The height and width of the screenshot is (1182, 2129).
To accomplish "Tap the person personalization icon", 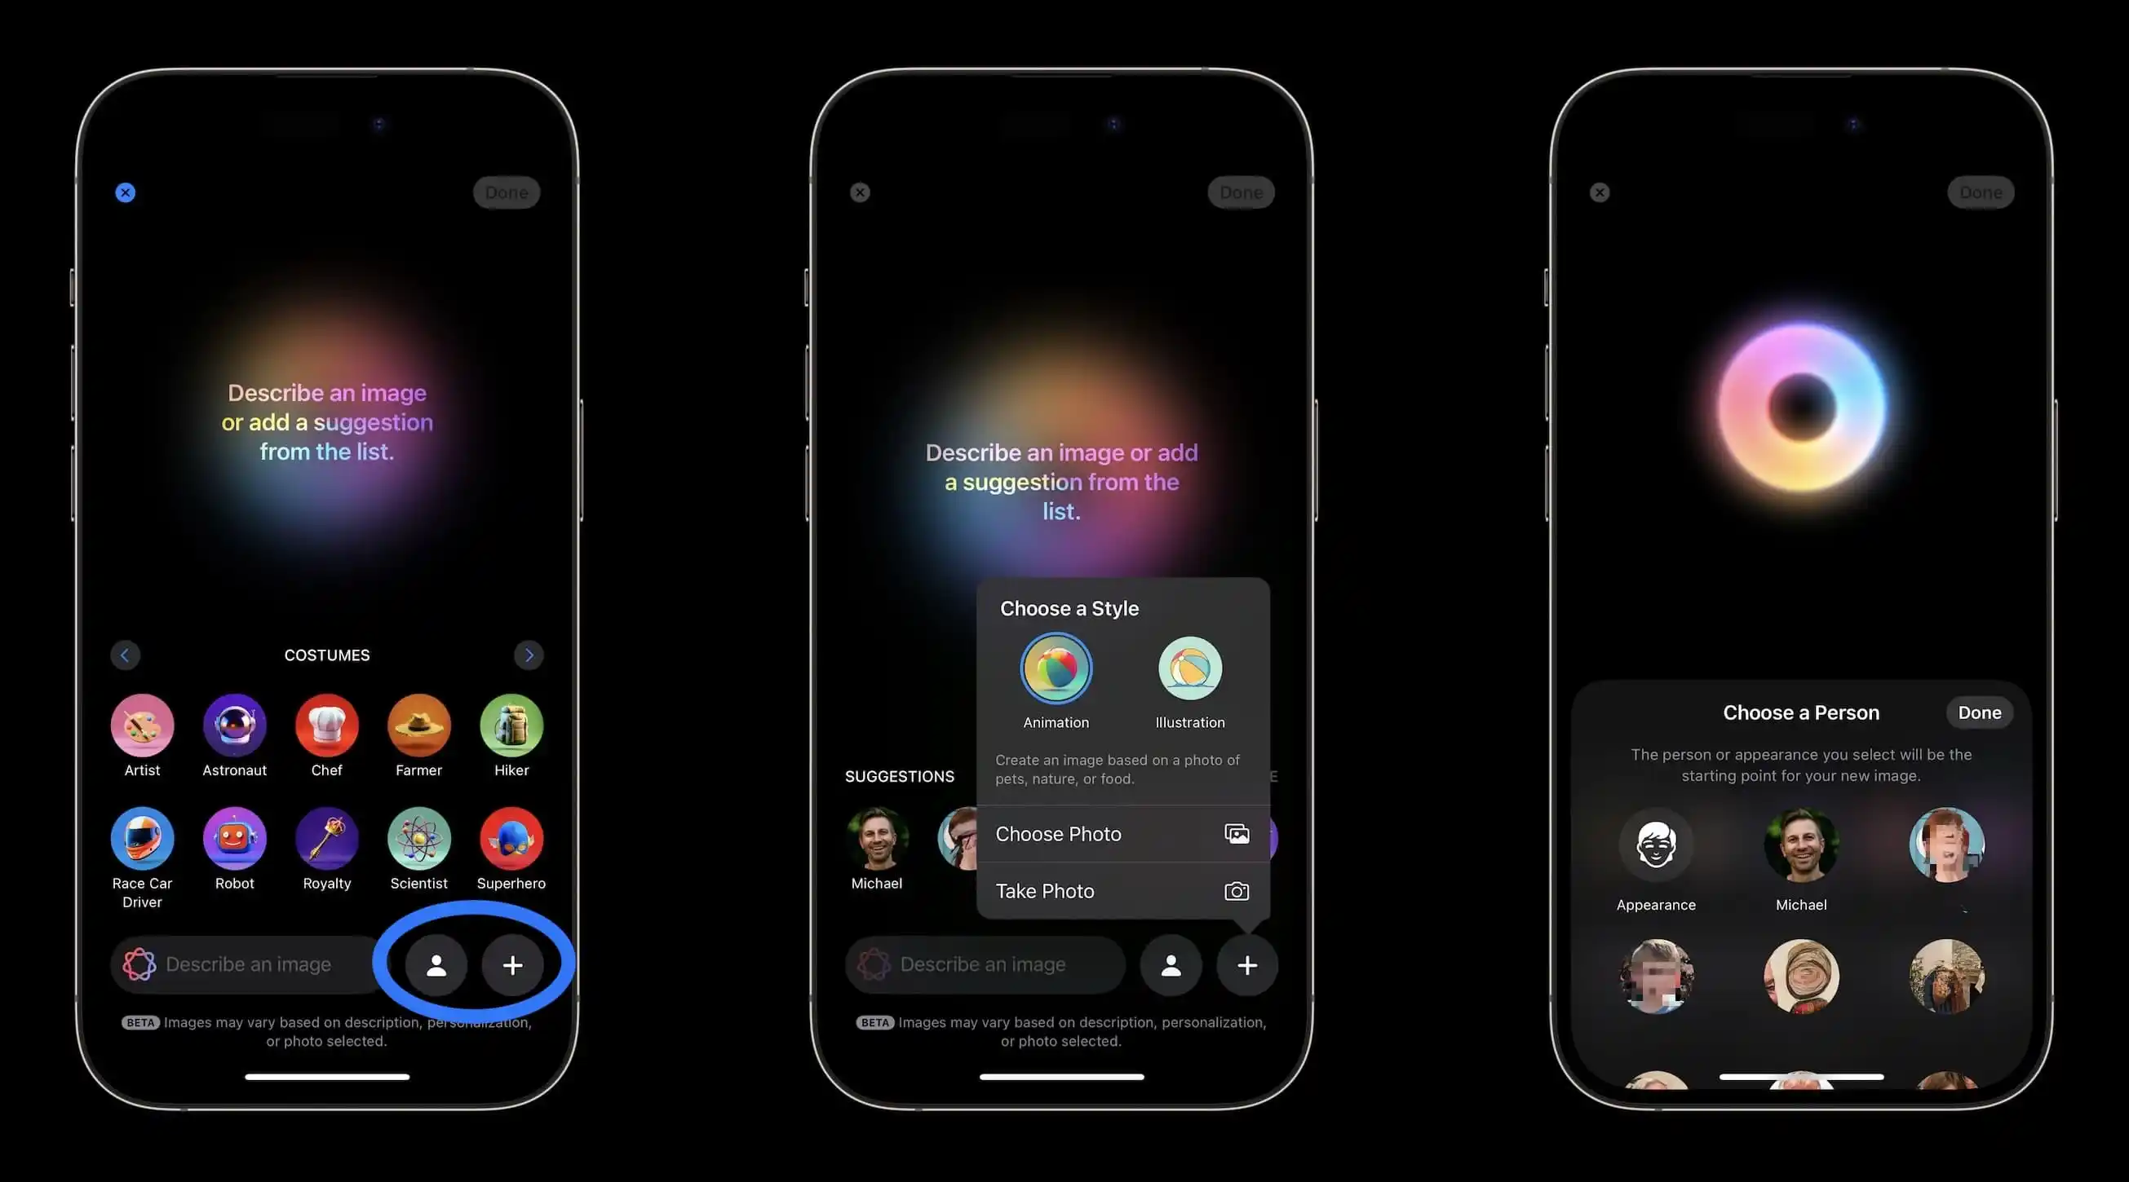I will pos(436,964).
